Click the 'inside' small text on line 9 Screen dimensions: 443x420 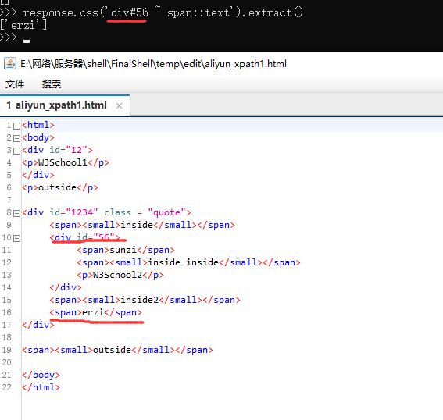pyautogui.click(x=137, y=225)
